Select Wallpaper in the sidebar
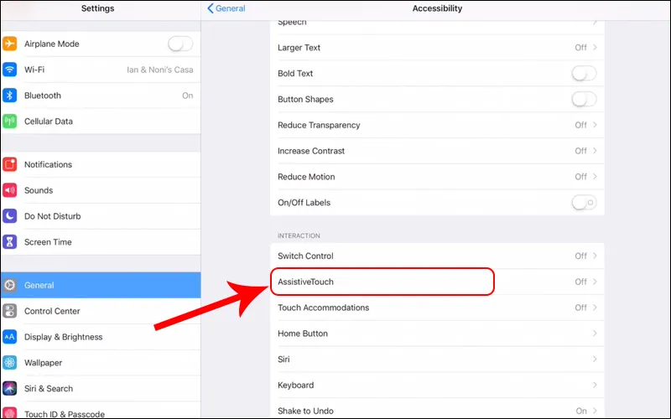 (101, 363)
